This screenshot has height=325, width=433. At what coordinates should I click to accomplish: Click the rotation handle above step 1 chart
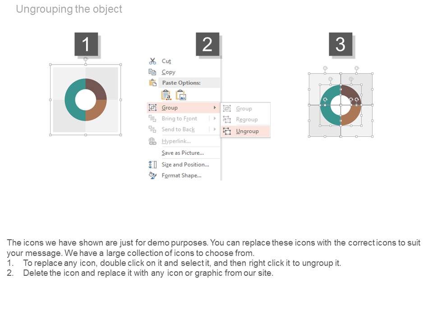pyautogui.click(x=86, y=59)
